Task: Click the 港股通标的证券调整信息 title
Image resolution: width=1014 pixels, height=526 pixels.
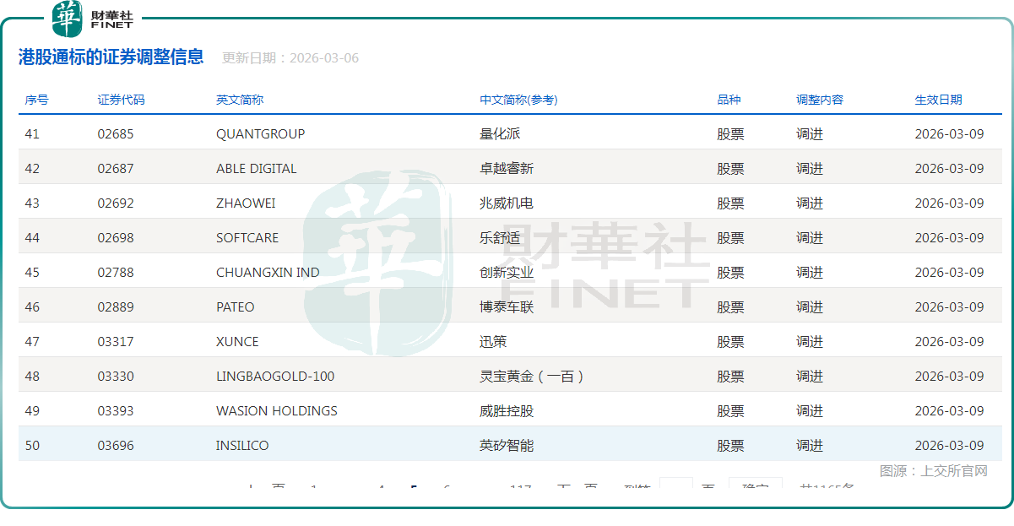Action: point(111,57)
